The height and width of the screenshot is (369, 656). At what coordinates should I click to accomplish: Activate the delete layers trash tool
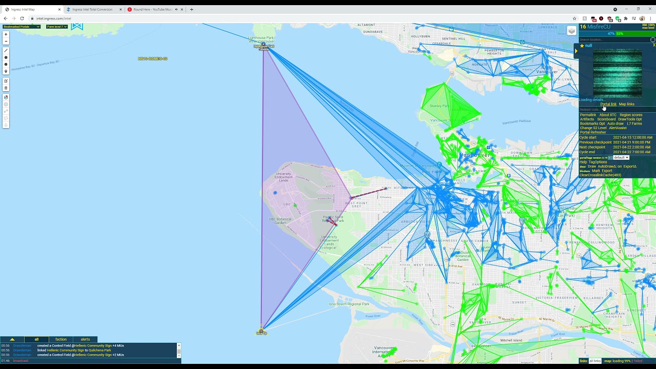(x=6, y=88)
